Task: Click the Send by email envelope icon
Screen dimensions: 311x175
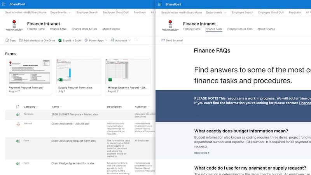Action: pos(163,40)
